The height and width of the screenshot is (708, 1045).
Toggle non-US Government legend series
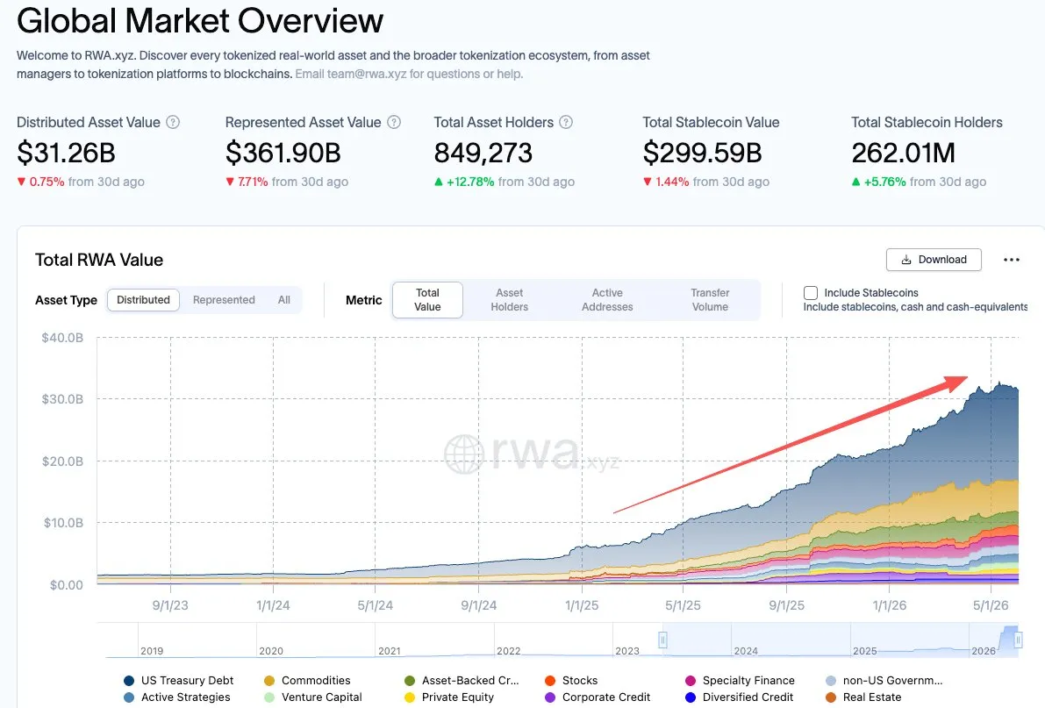coord(884,681)
